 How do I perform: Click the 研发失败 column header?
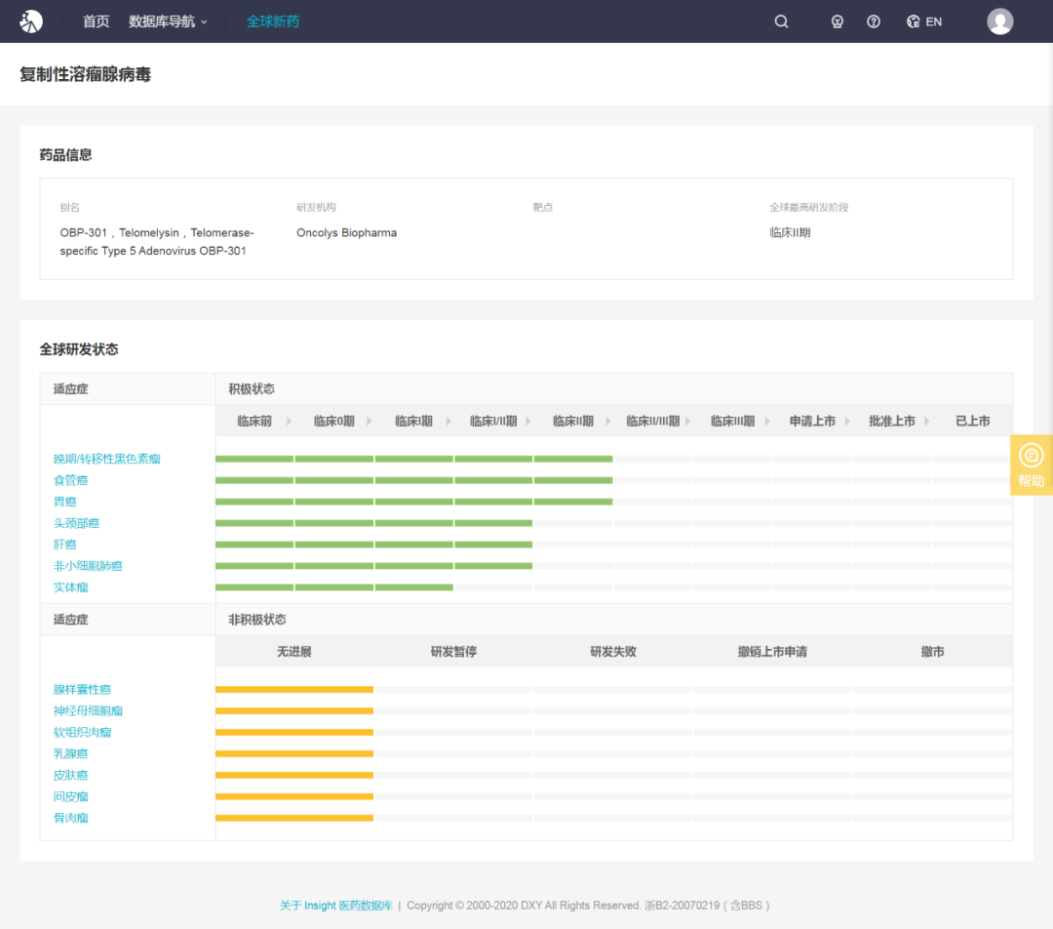(613, 652)
